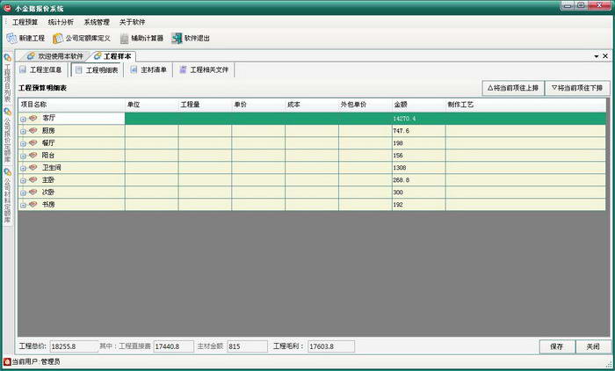Click the 主材金额 field showing 815
Image resolution: width=615 pixels, height=371 pixels.
[247, 346]
